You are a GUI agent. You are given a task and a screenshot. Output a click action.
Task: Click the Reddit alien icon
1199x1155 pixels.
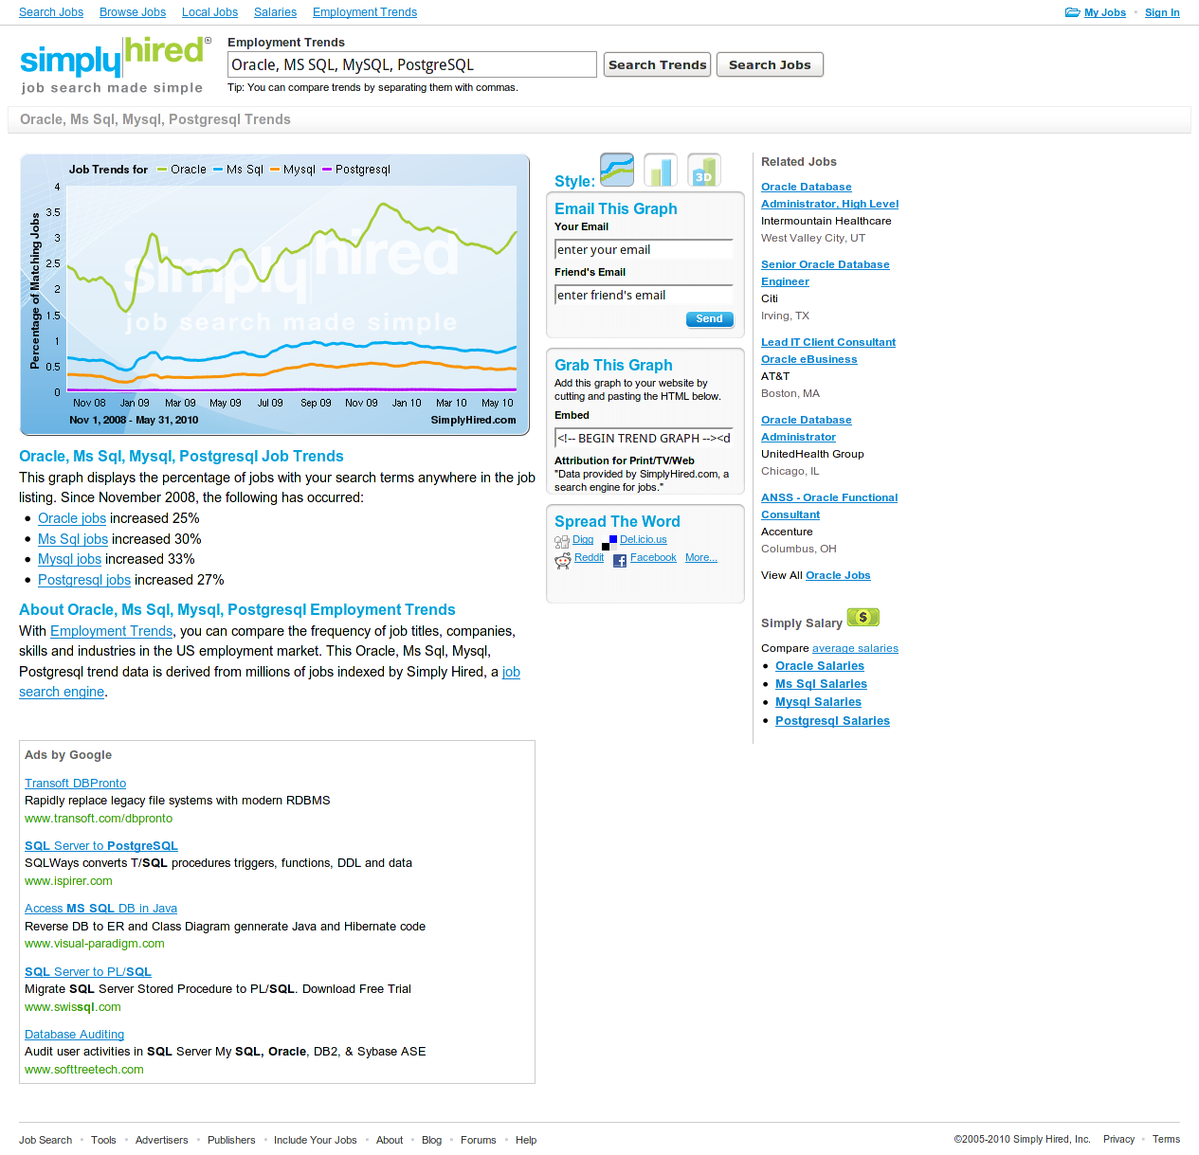coord(563,560)
